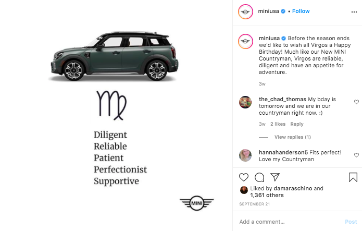Reply to the_chad_thomas comment
The height and width of the screenshot is (231, 362).
297,124
